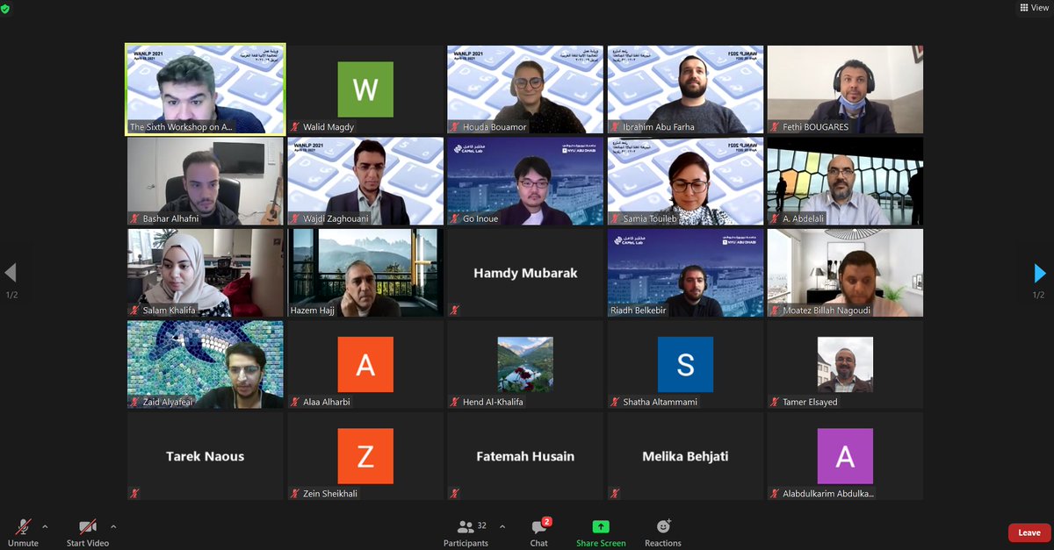Open the Participants panel
The height and width of the screenshot is (550, 1054).
tap(466, 532)
